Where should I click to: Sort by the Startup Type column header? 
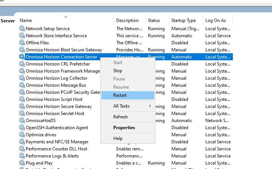pos(184,20)
